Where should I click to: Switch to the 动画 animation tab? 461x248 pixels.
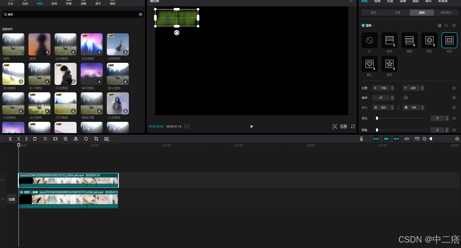tap(403, 1)
